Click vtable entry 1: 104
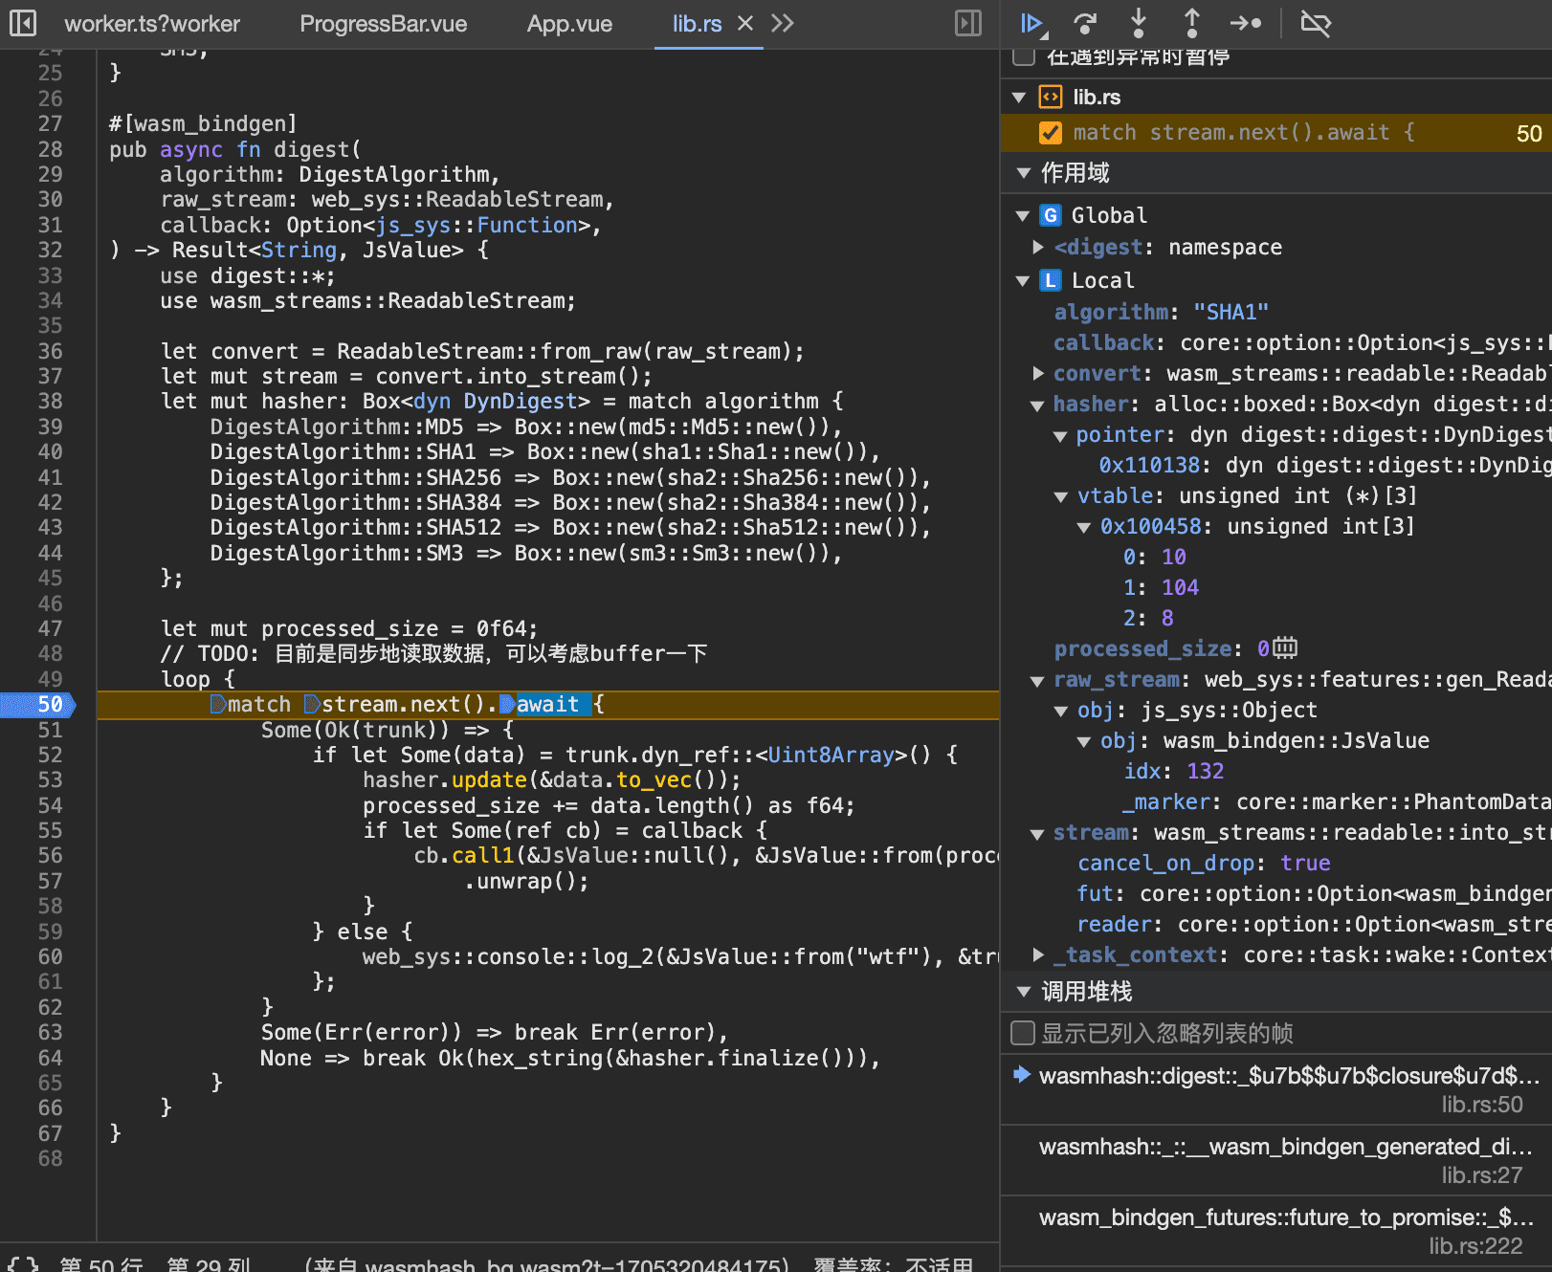This screenshot has height=1272, width=1552. pyautogui.click(x=1161, y=587)
